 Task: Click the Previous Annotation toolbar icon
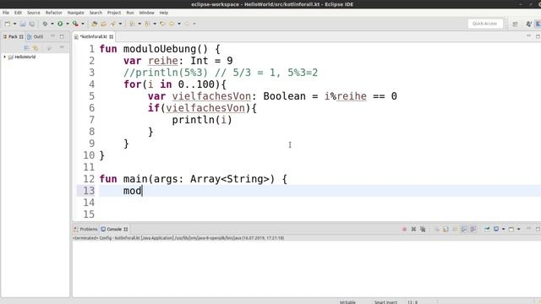pyautogui.click(x=147, y=24)
